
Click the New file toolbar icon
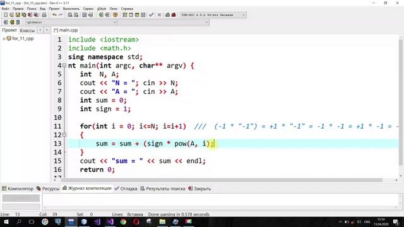[6, 15]
